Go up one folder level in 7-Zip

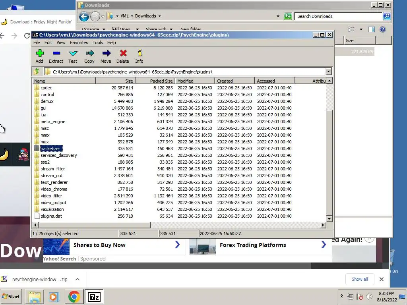[37, 71]
